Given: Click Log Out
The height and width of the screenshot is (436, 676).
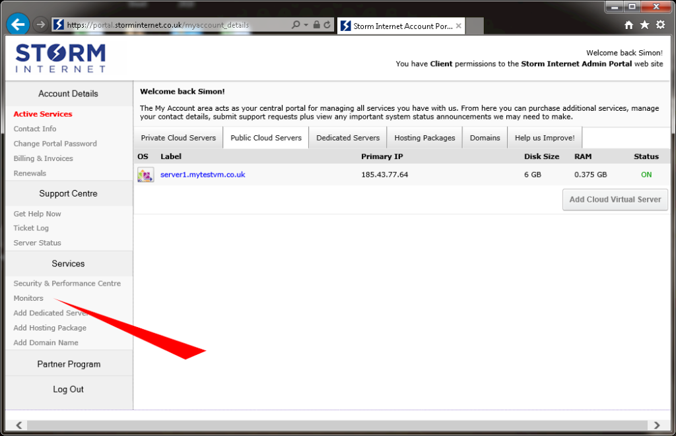Looking at the screenshot, I should 68,389.
